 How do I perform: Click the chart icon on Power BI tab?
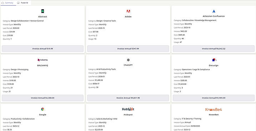click(x=18, y=3)
